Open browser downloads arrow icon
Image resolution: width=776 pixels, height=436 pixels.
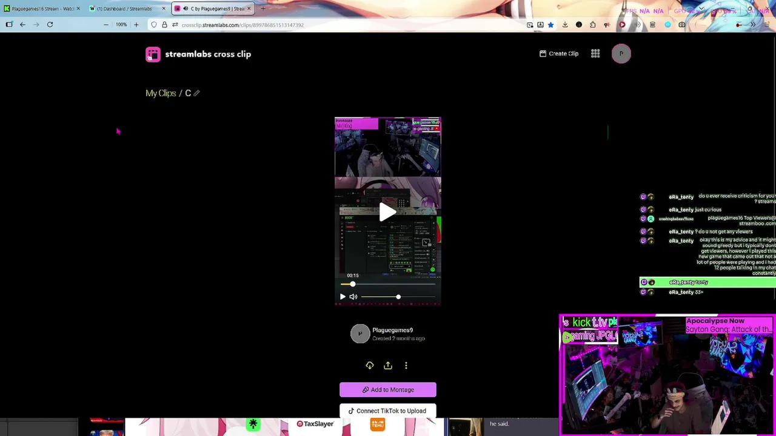[x=565, y=25]
